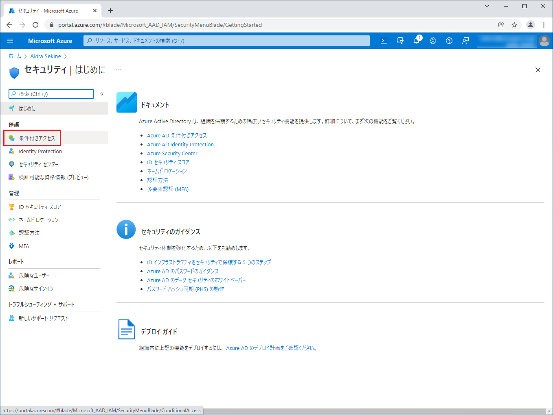The width and height of the screenshot is (553, 415).
Task: Open ID セキュリティ スコア document link
Action: 168,162
